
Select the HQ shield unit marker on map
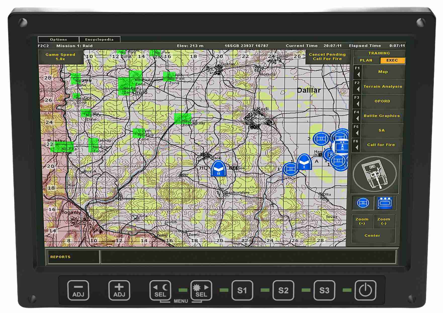219,168
